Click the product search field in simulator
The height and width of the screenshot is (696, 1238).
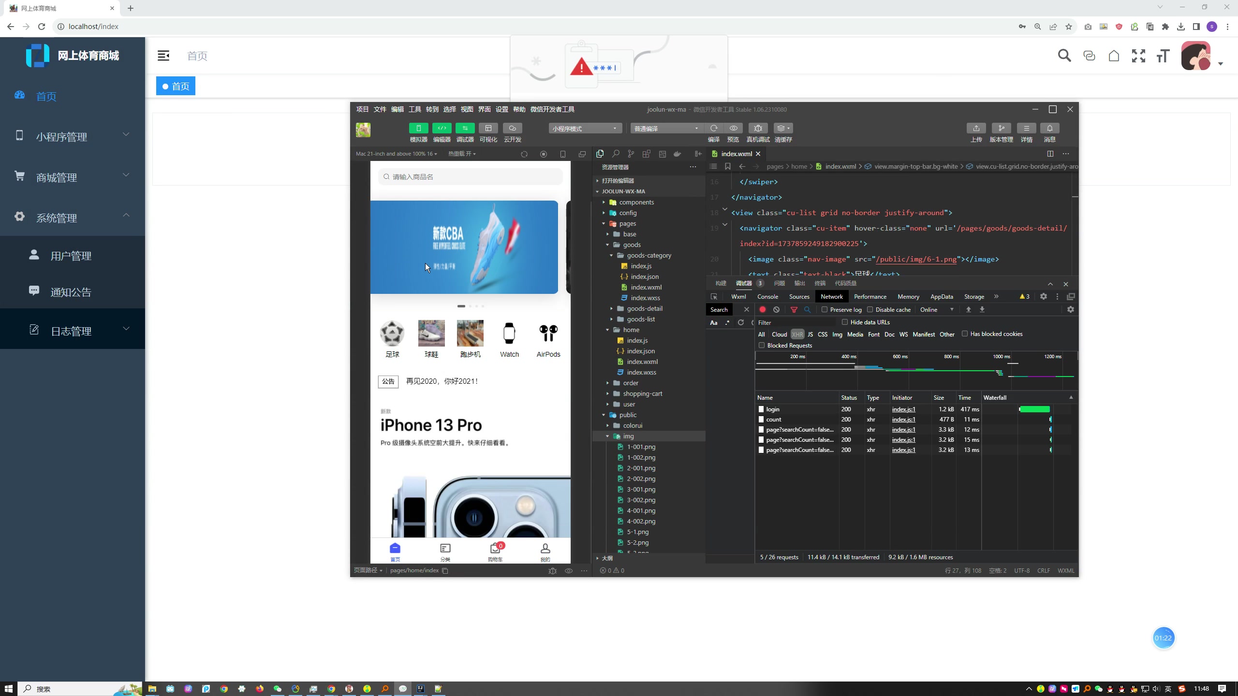coord(470,177)
